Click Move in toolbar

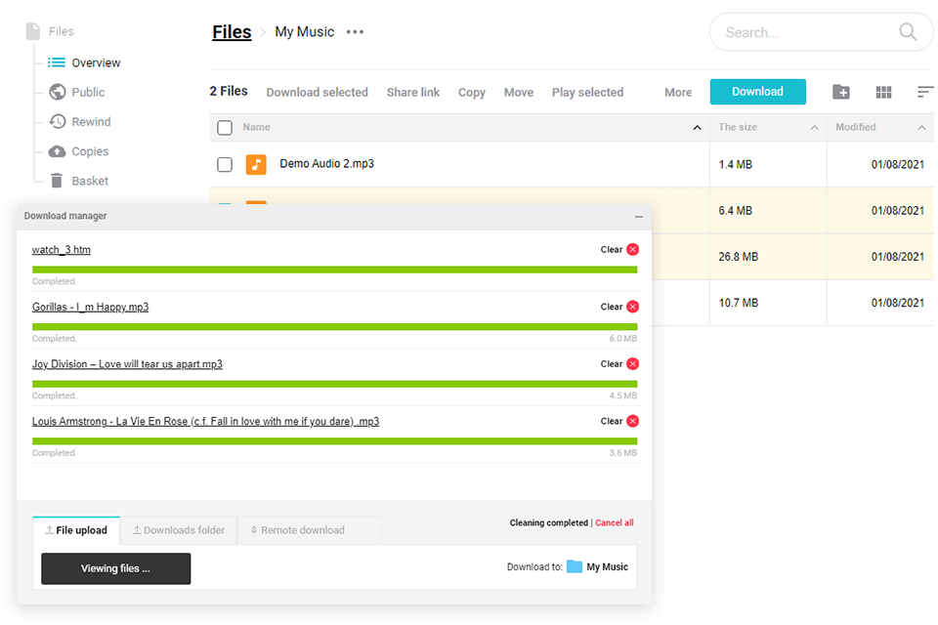click(518, 92)
